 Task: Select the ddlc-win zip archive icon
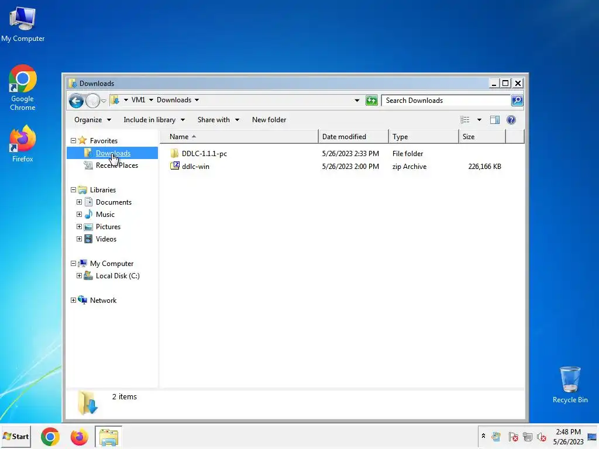[x=174, y=166]
